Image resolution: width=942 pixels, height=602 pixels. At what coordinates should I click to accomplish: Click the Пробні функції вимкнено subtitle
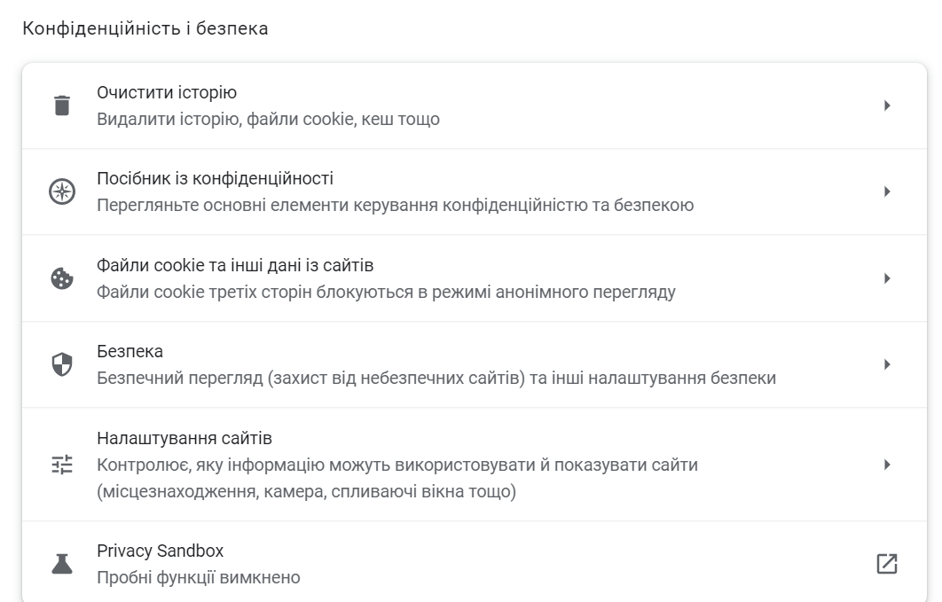199,577
